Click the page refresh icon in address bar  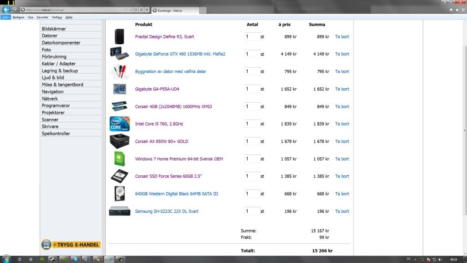pos(141,10)
